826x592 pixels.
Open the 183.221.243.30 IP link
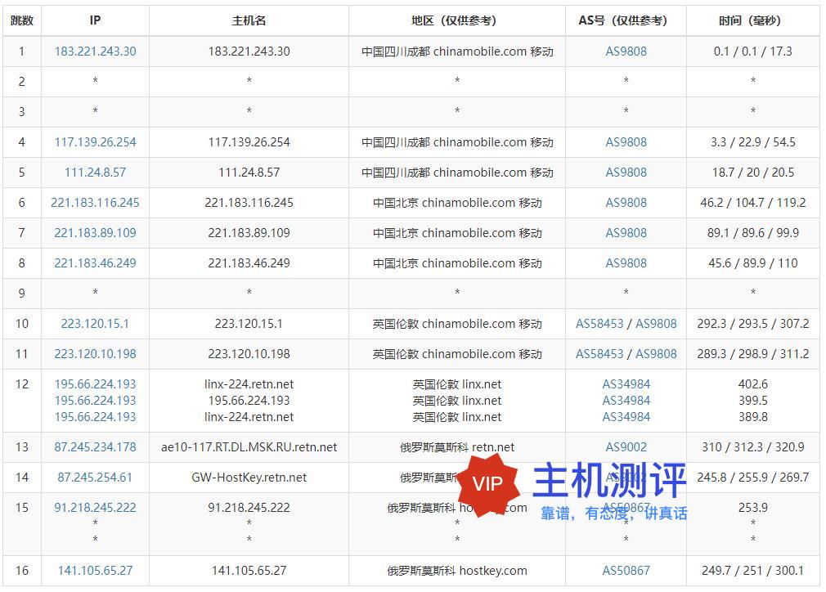96,51
